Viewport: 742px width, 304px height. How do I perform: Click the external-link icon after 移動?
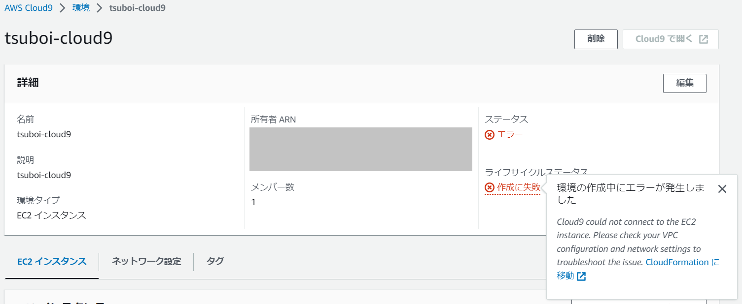pos(582,276)
